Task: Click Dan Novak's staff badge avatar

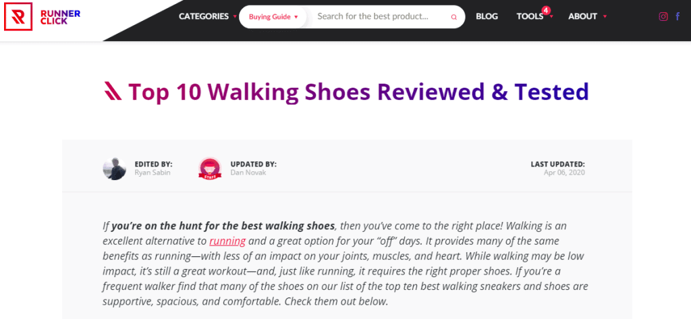Action: (210, 168)
